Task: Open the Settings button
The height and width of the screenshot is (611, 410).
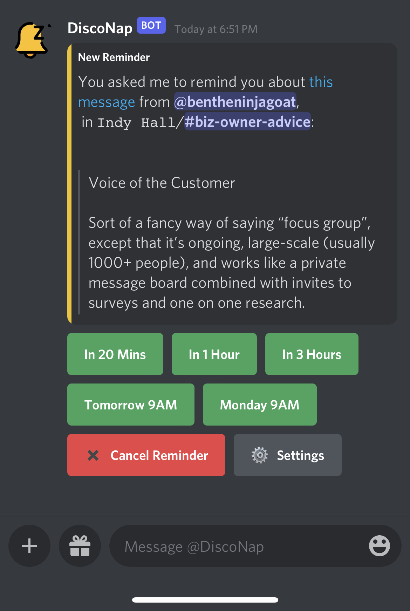Action: click(x=287, y=455)
